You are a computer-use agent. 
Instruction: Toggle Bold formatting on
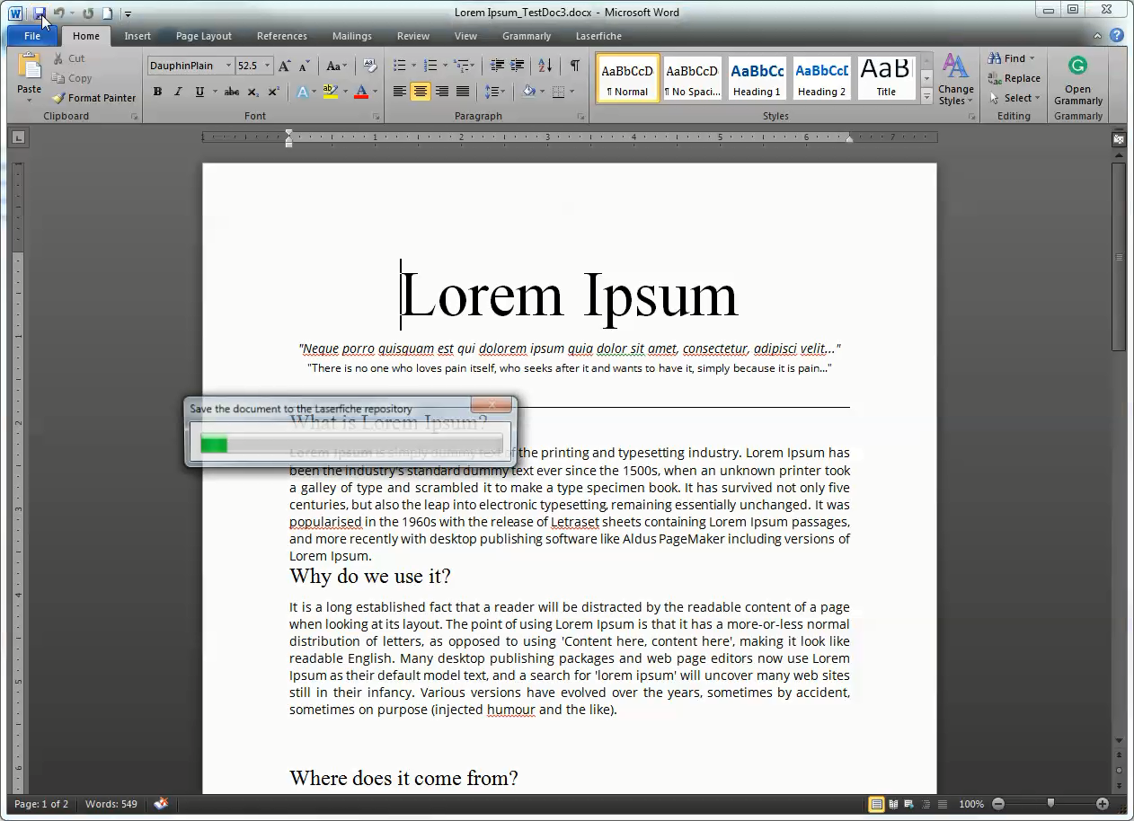click(x=157, y=92)
